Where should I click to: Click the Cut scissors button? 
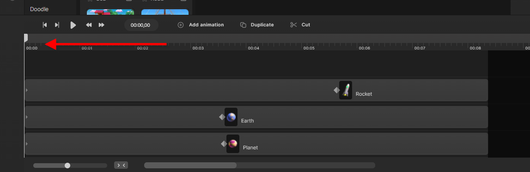(x=300, y=25)
